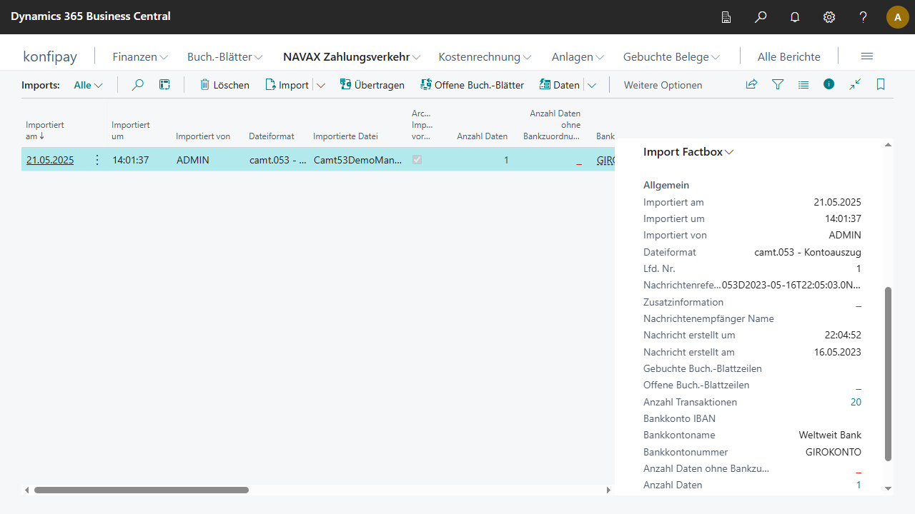Click the help question mark icon
The height and width of the screenshot is (514, 915).
point(864,17)
